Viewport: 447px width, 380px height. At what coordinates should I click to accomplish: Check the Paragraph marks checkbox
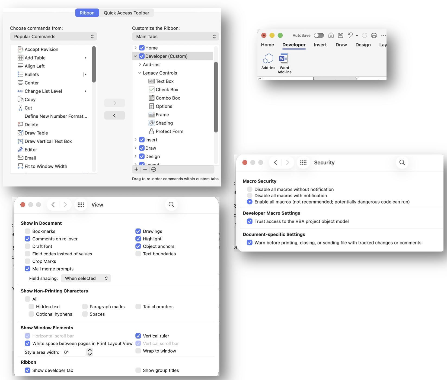click(x=85, y=307)
